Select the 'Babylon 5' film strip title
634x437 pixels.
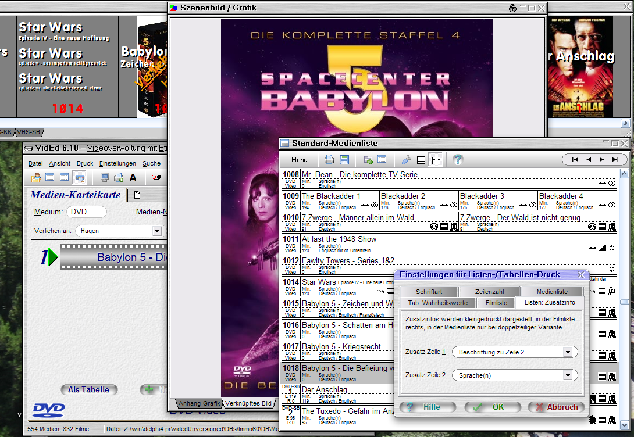(x=113, y=257)
